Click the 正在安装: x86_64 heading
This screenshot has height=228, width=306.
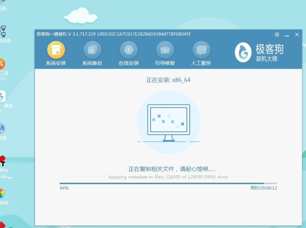point(168,80)
